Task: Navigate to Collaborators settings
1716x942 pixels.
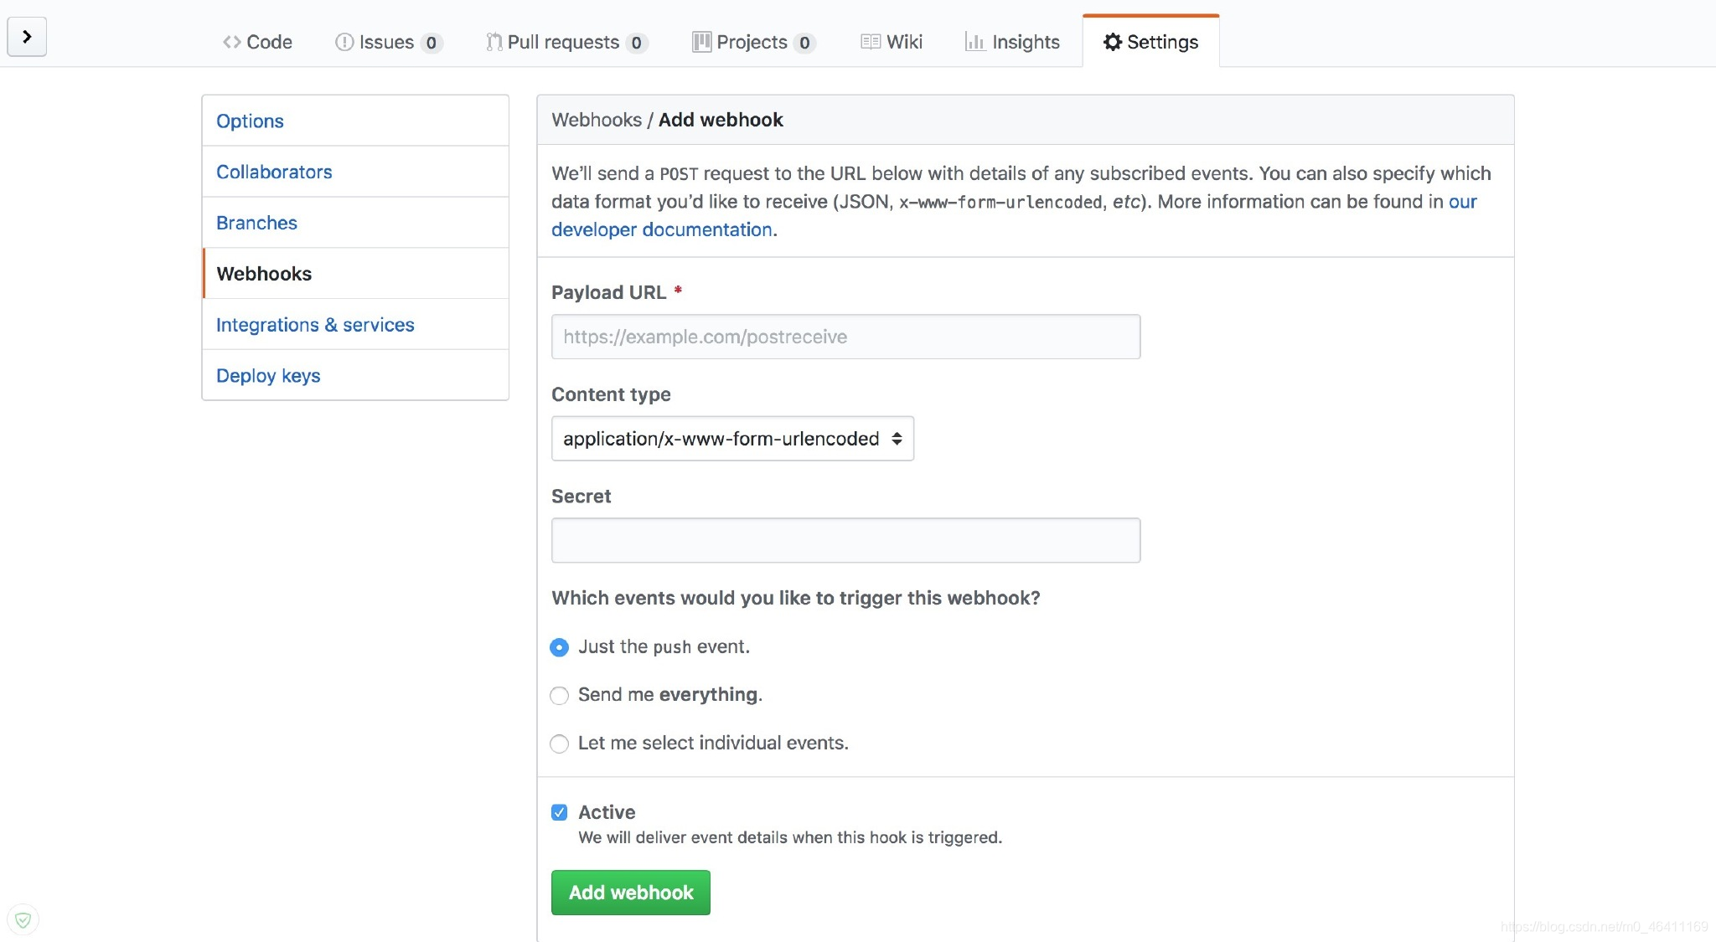Action: click(x=274, y=171)
